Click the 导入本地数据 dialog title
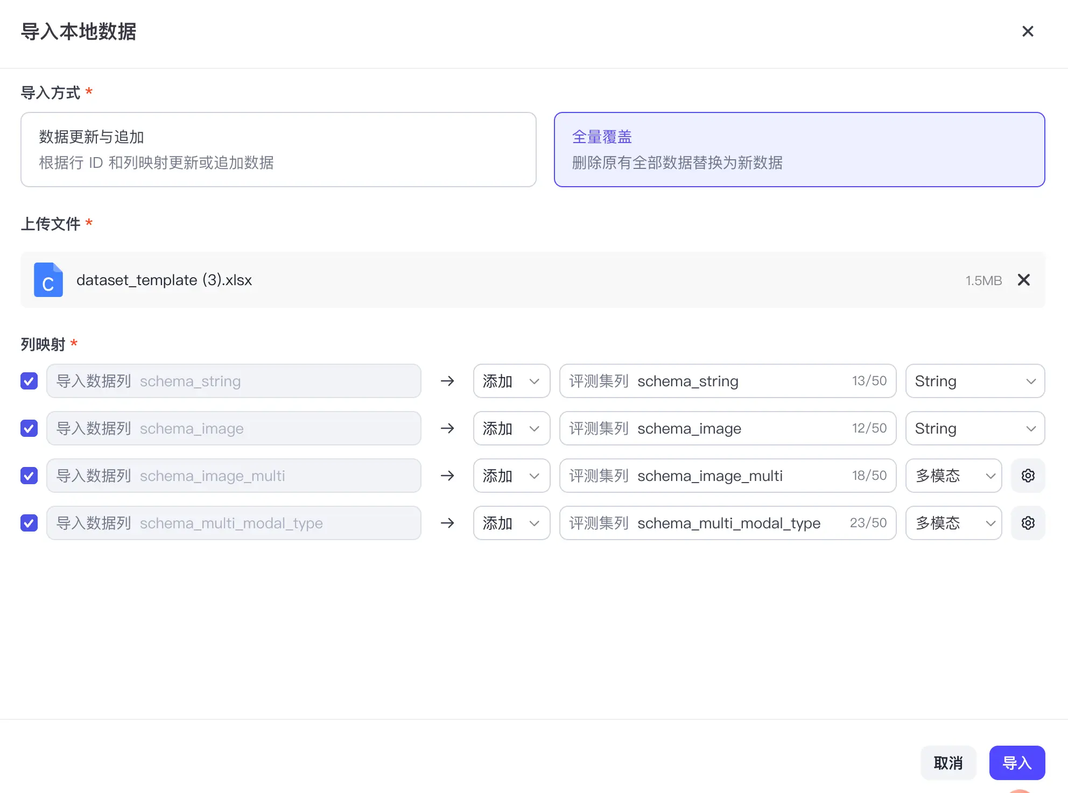1068x793 pixels. point(79,32)
